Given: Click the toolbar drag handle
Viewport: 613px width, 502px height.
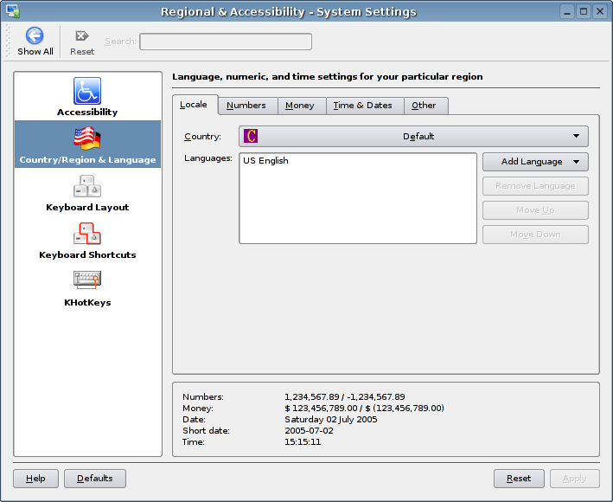Looking at the screenshot, I should pyautogui.click(x=8, y=41).
